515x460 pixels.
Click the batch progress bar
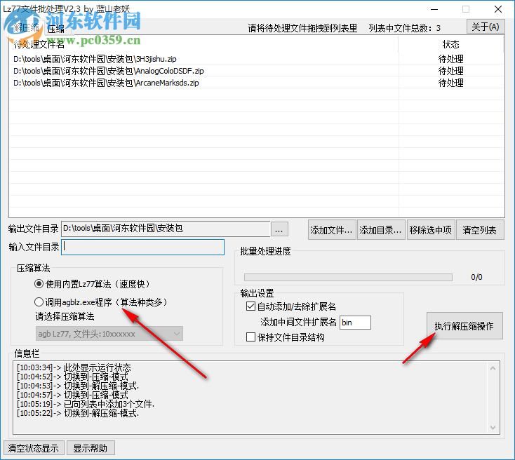click(348, 278)
